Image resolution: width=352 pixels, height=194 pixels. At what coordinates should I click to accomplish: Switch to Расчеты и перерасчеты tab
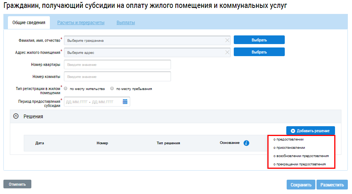81,23
